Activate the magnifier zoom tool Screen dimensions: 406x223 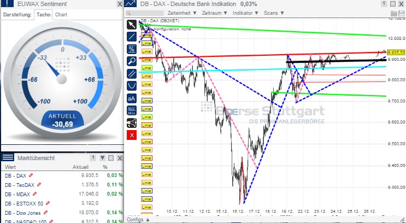(x=132, y=61)
